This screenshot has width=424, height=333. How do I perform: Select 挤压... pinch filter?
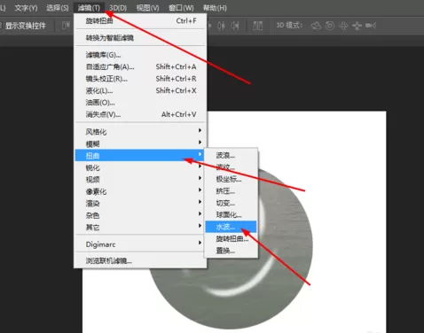[232, 191]
